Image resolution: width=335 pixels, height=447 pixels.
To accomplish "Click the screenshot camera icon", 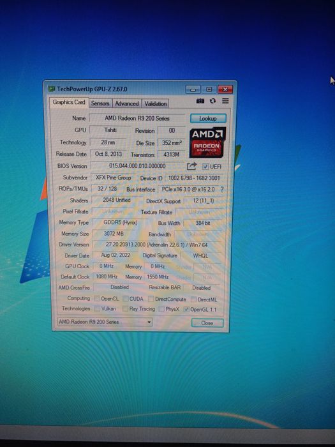I will click(x=200, y=101).
